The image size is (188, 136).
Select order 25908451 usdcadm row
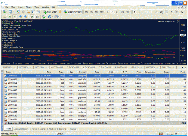click(95, 83)
